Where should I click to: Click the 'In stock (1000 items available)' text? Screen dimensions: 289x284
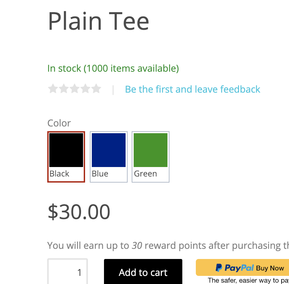[113, 68]
